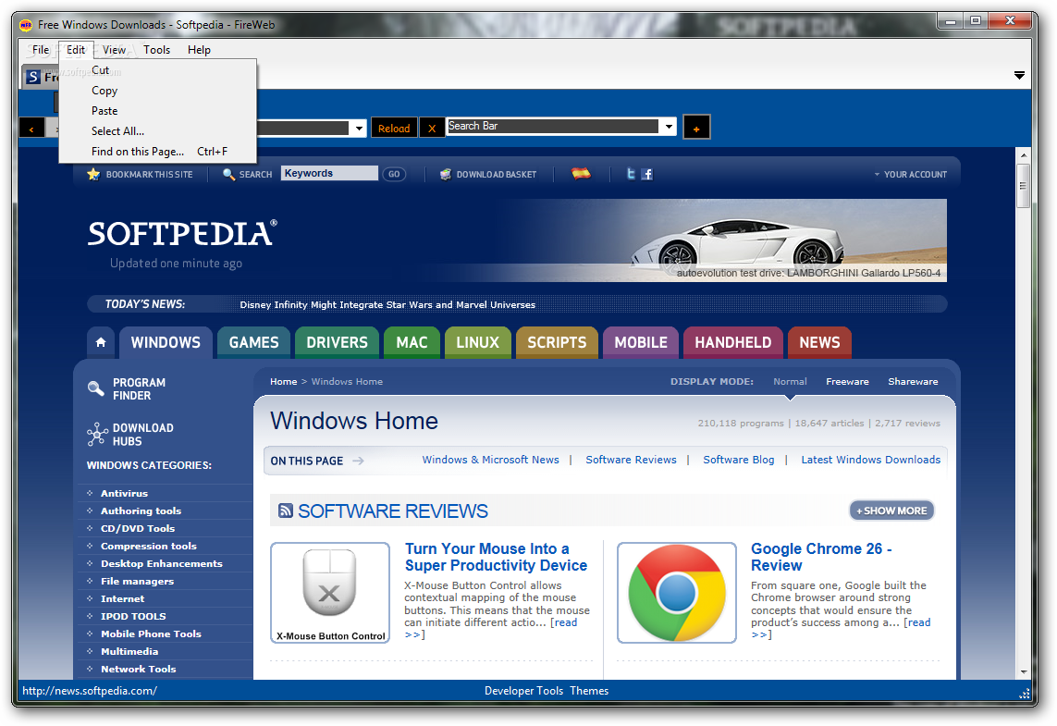Open the Help menu
1057x726 pixels.
coord(199,50)
